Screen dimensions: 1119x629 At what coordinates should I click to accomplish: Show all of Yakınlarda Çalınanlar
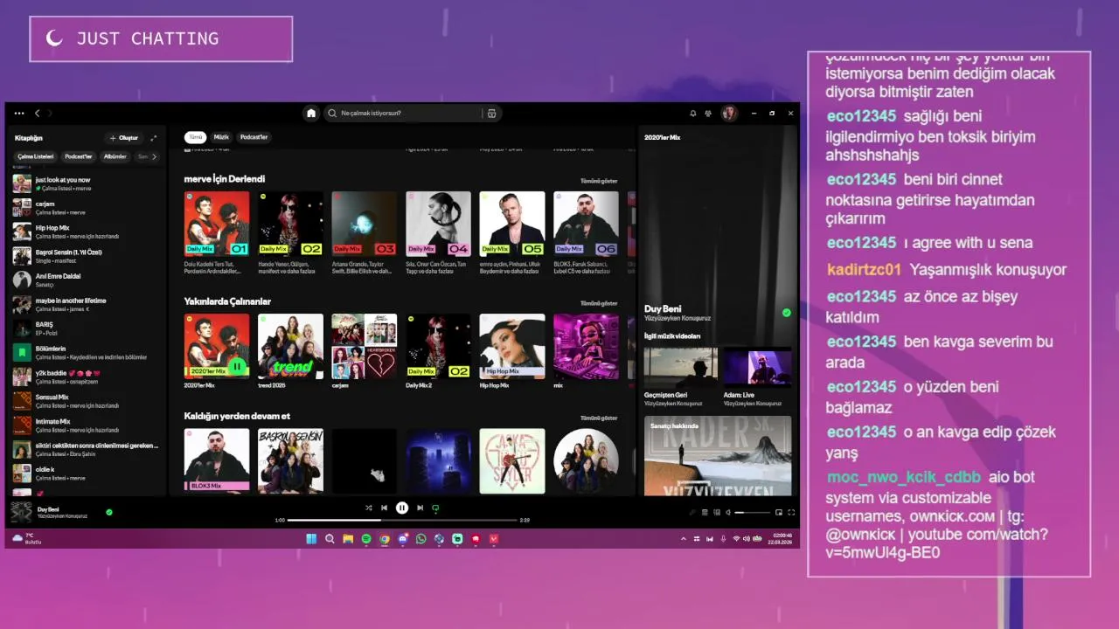599,303
